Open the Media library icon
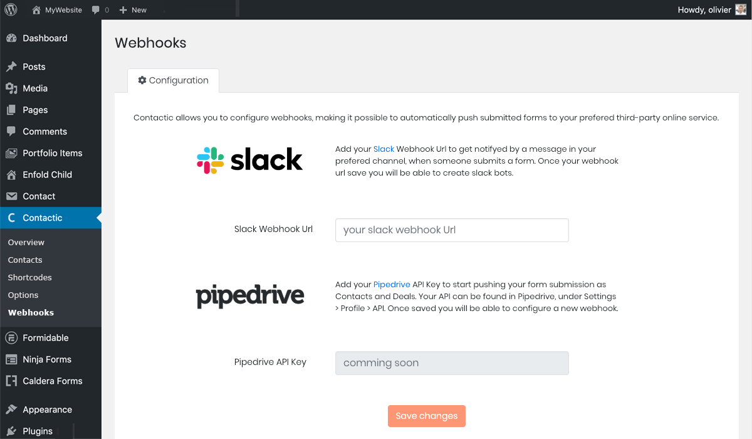Viewport: 752px width, 439px height. 11,88
